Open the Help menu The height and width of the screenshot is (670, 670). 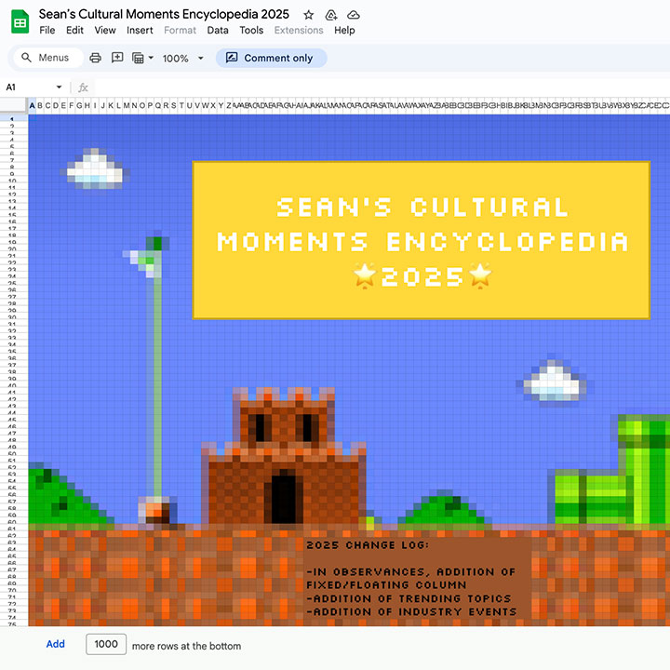(344, 31)
